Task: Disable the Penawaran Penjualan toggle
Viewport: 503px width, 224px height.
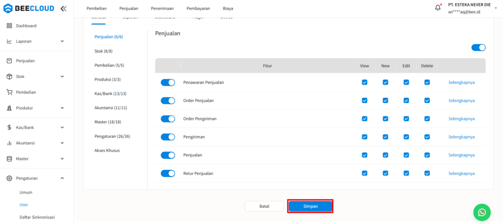Action: [x=168, y=83]
